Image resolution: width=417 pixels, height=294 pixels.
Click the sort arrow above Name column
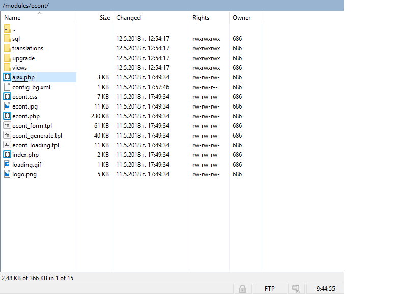tap(39, 13)
